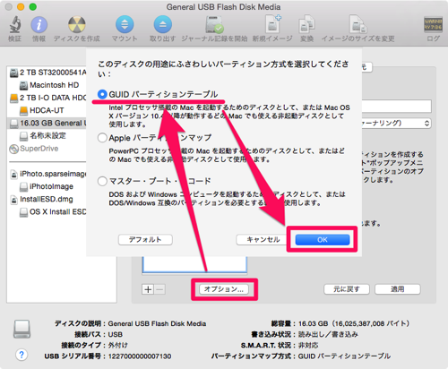Click the partition name input field
This screenshot has width=448, height=369.
coord(397,107)
